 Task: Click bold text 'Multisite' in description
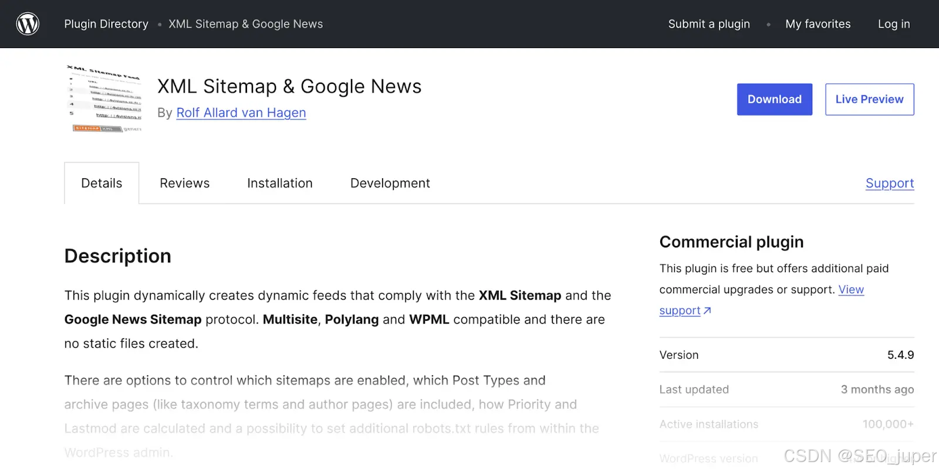(290, 320)
